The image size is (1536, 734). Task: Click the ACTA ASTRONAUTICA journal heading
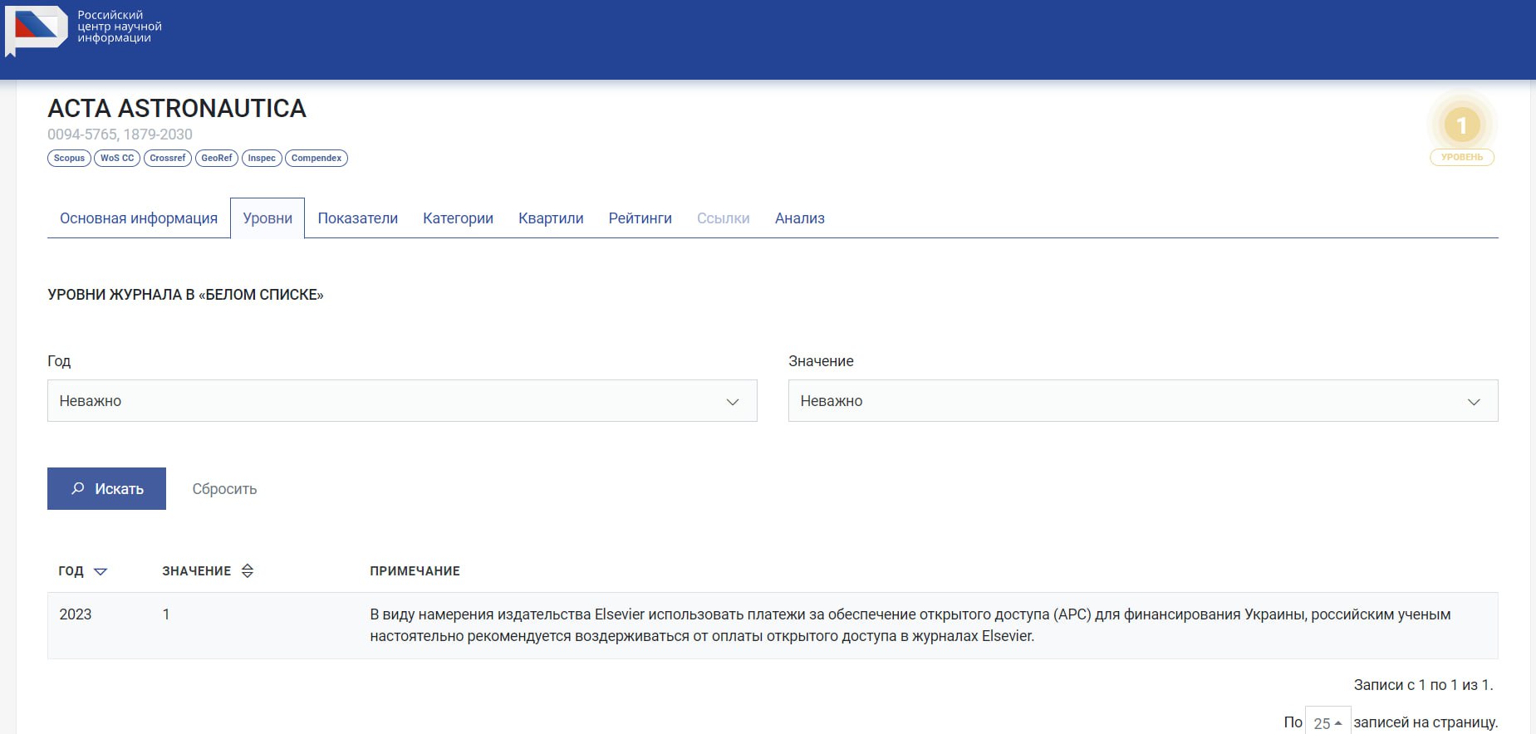click(x=177, y=108)
